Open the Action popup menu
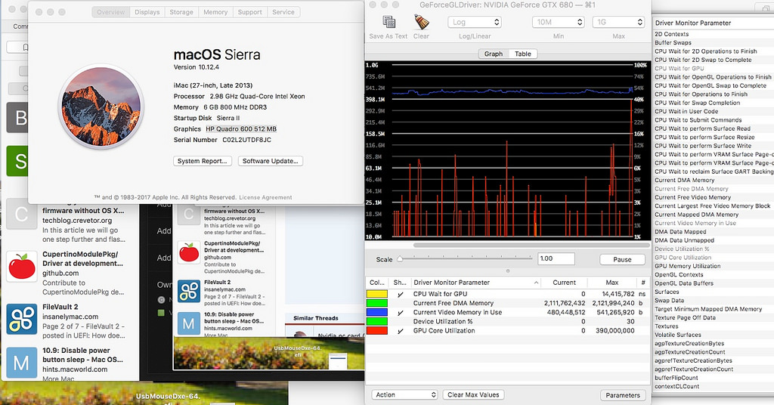 [x=404, y=394]
